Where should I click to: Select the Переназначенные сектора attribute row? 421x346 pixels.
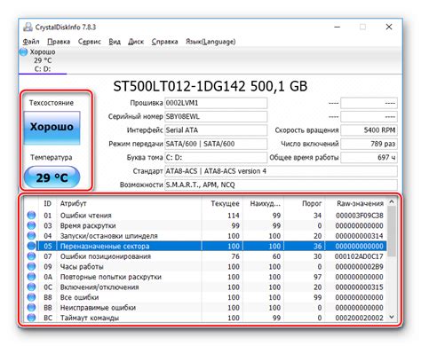pyautogui.click(x=211, y=246)
